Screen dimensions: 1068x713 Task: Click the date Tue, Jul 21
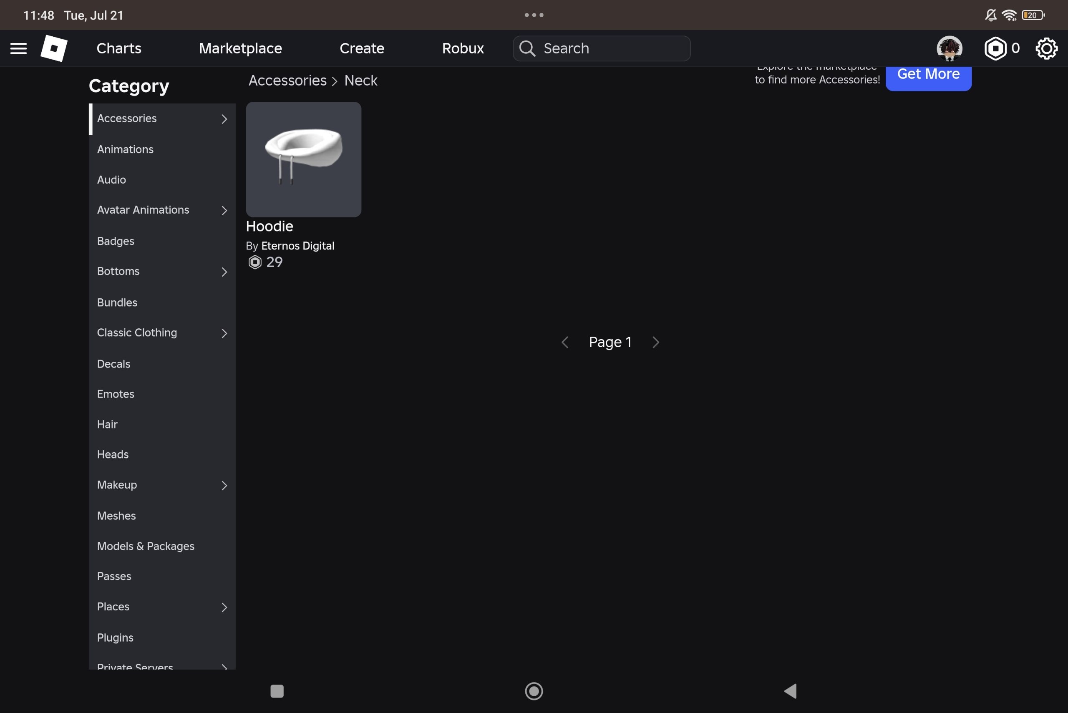click(x=94, y=15)
